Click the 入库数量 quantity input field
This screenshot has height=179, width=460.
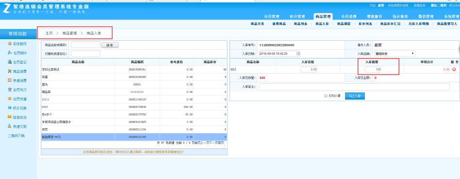pos(373,69)
